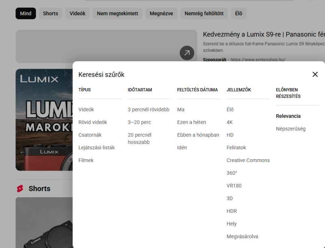Filter by type Videók
Viewport: 325px width, 248px height.
click(x=86, y=110)
